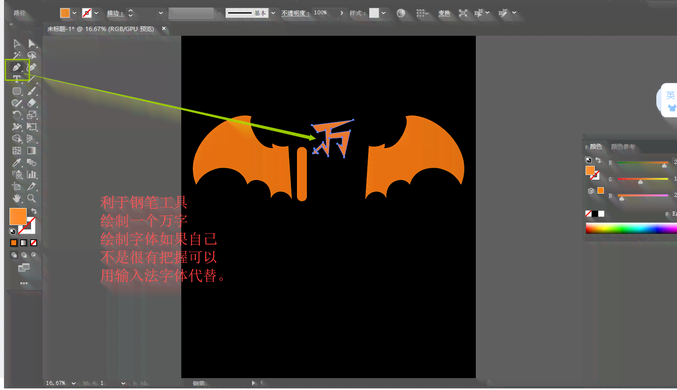
Task: Adjust the R color slider
Action: pyautogui.click(x=664, y=166)
